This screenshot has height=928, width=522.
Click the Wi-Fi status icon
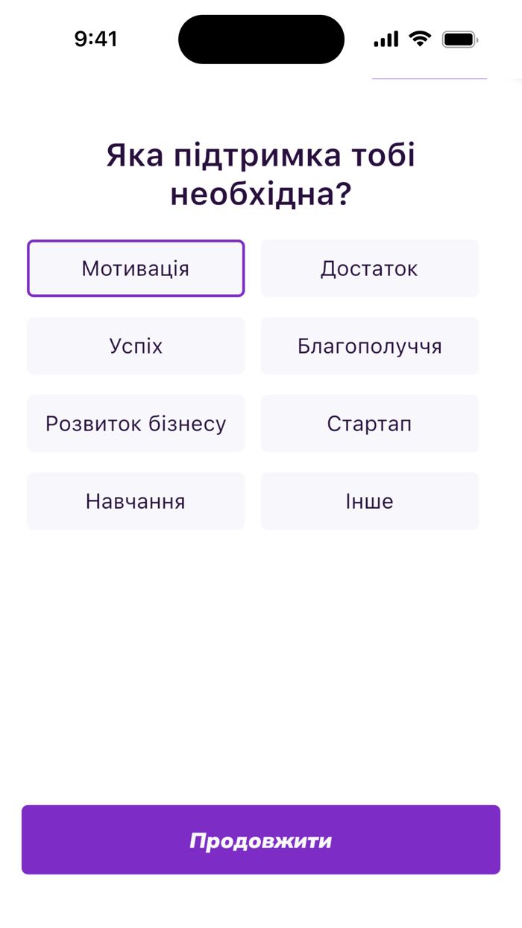click(x=418, y=39)
